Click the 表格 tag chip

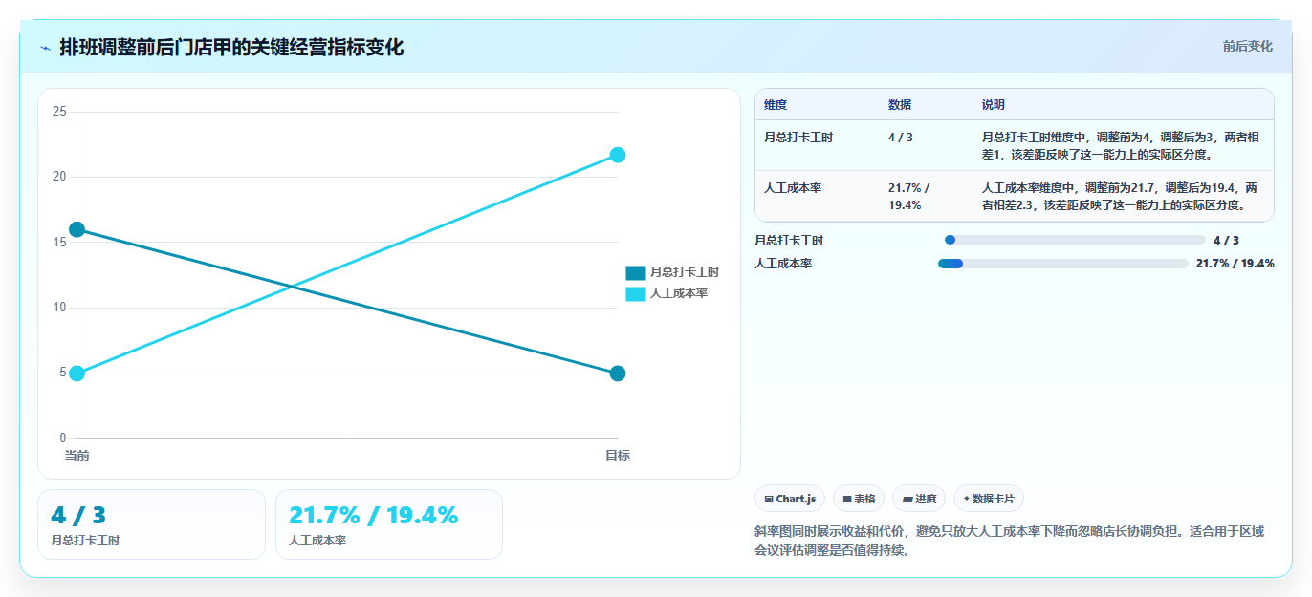(859, 499)
